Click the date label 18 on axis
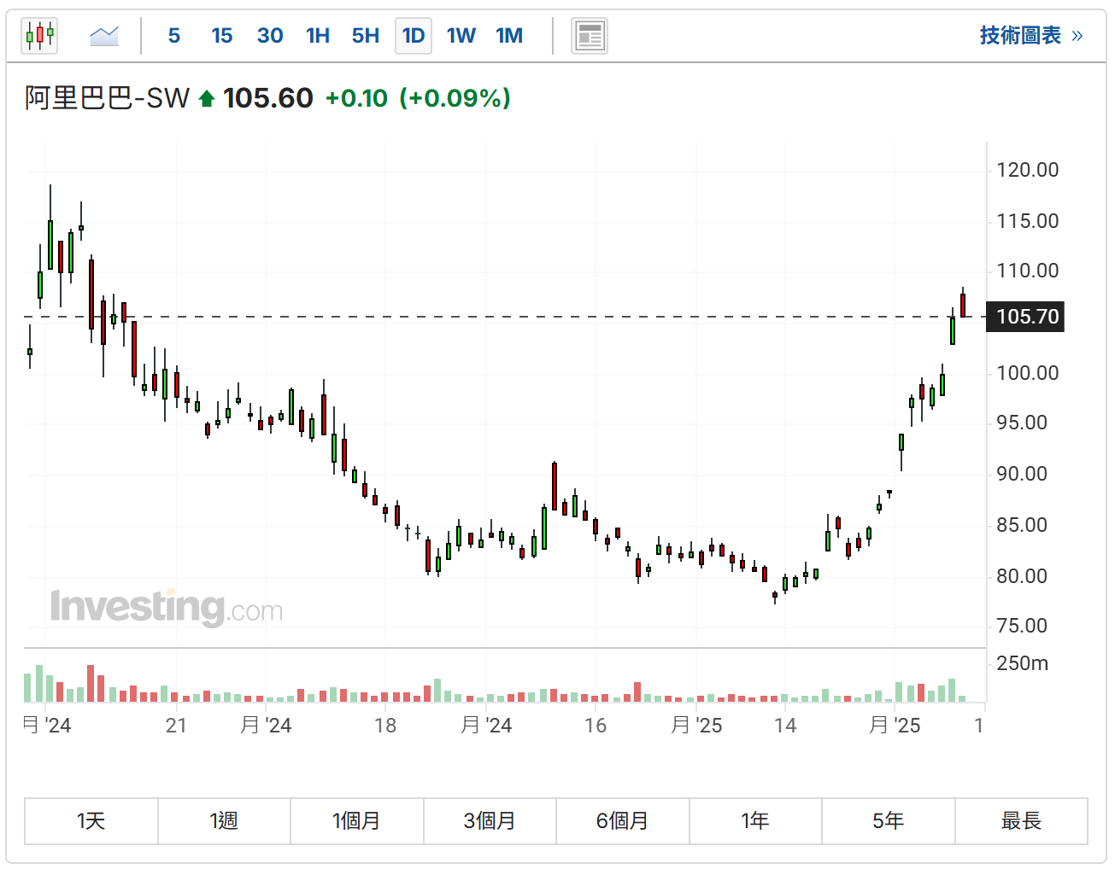 (385, 726)
